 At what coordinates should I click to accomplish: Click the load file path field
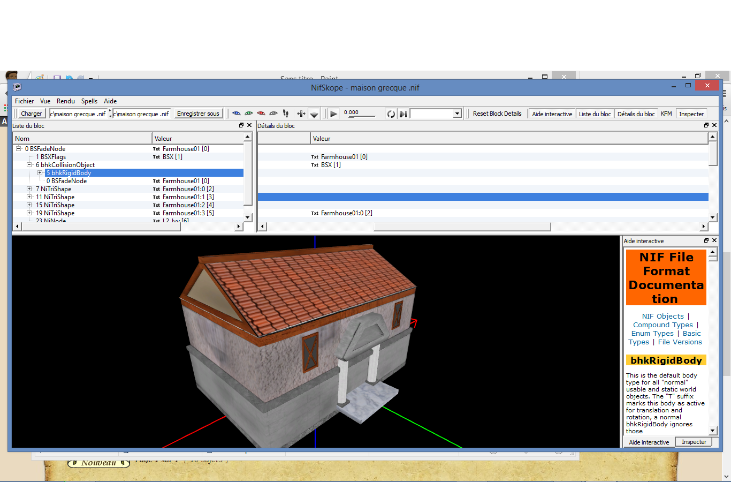point(79,114)
